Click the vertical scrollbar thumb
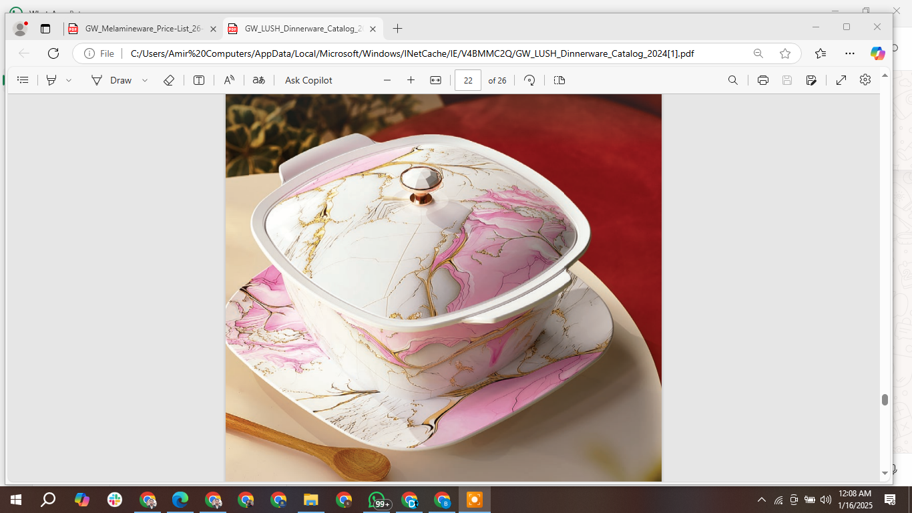This screenshot has height=513, width=912. click(885, 399)
